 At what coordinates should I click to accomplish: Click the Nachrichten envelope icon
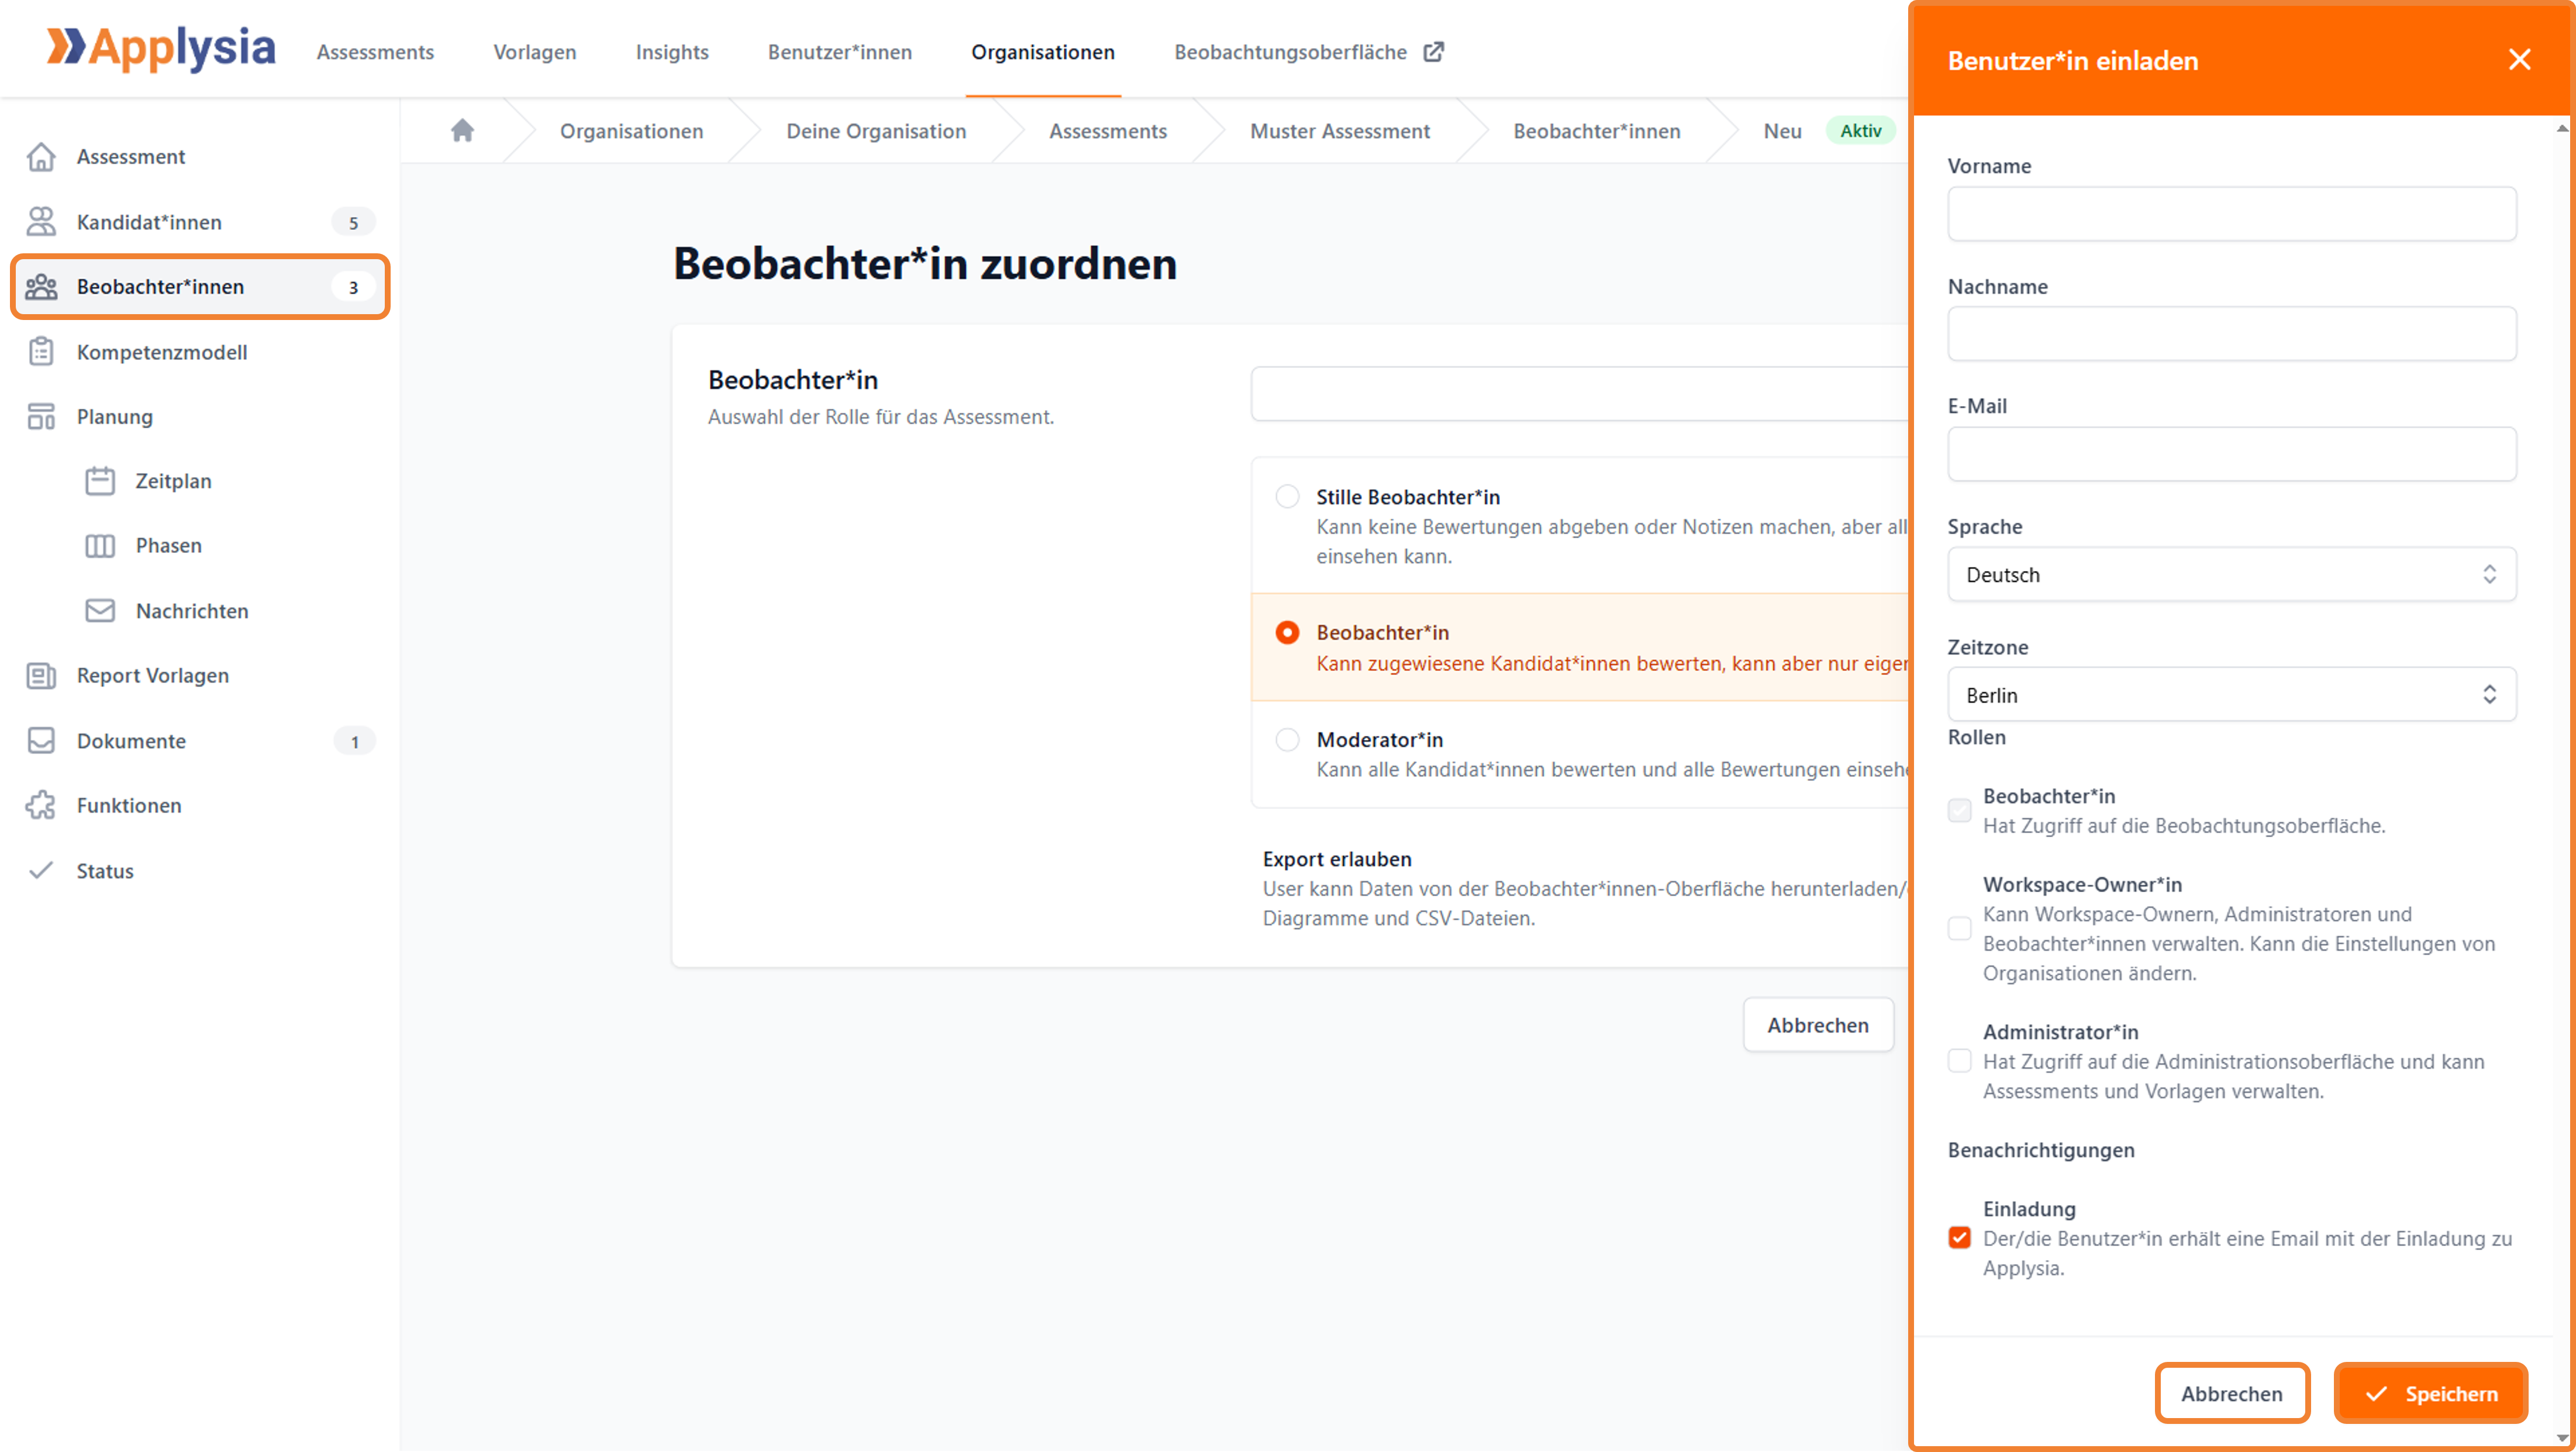(100, 611)
